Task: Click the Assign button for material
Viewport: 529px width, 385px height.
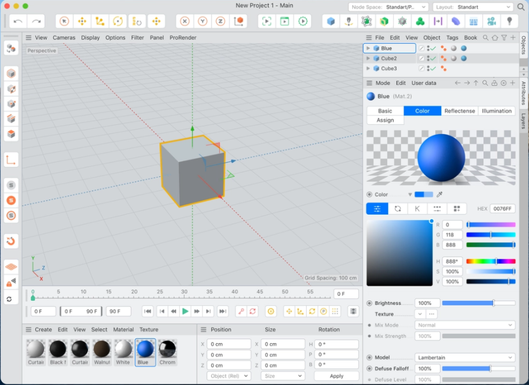Action: [385, 120]
